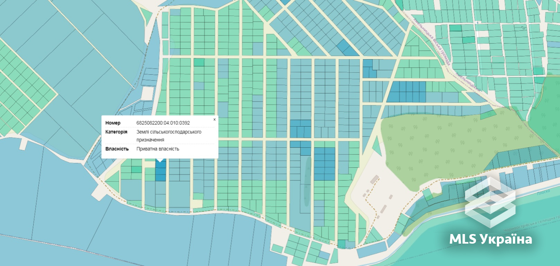Click the large dark-blue parcel block beside pond
This screenshot has width=560, height=266.
click(324, 164)
